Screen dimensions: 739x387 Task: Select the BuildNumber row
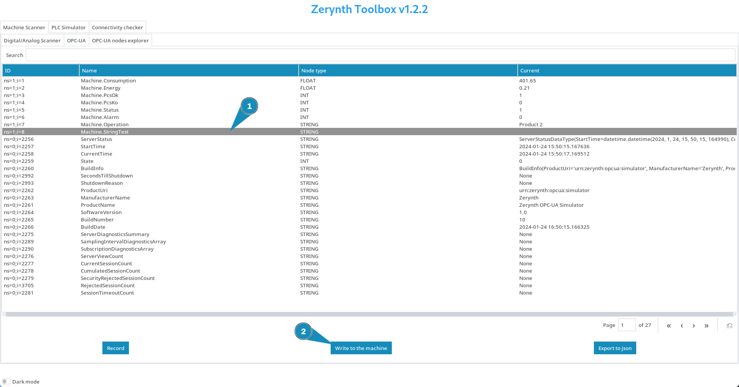click(369, 219)
